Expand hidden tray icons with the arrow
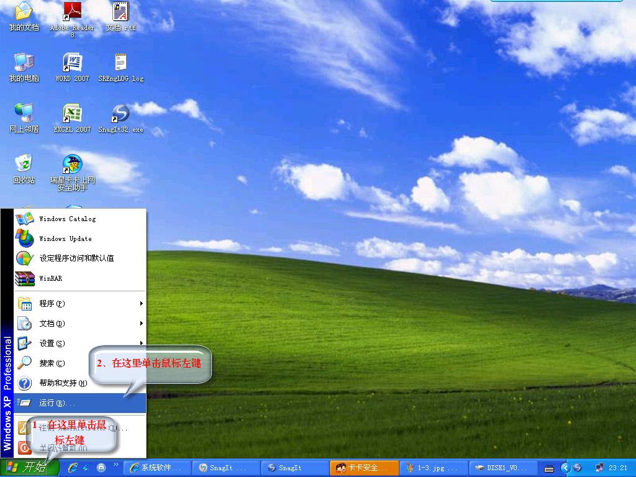 pos(566,468)
